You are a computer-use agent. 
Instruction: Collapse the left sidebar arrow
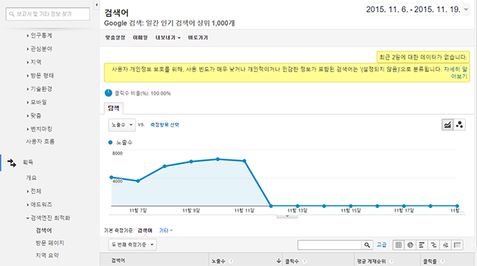click(97, 5)
